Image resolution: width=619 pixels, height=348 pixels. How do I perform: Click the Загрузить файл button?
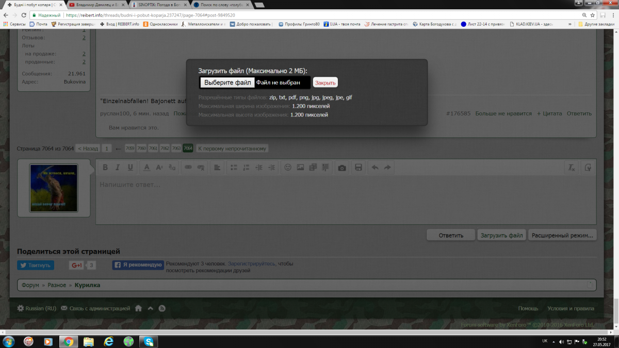pos(502,235)
